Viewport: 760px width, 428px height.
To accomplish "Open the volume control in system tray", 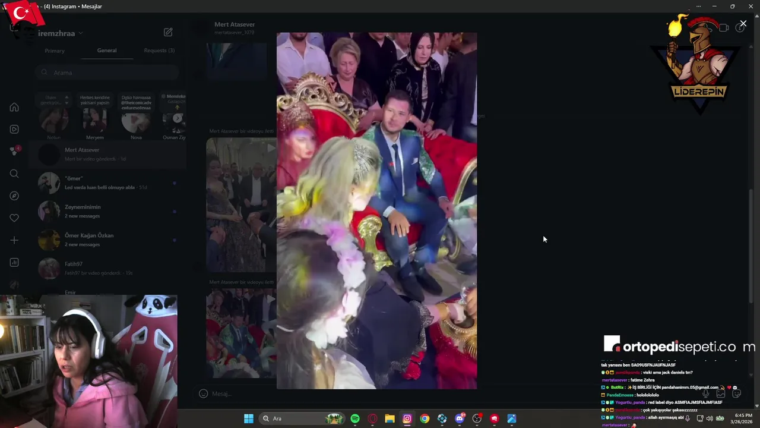I will coord(710,418).
